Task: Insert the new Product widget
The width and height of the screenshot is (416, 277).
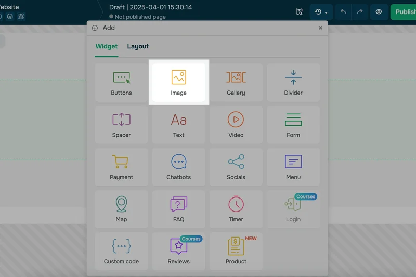Action: point(236,252)
